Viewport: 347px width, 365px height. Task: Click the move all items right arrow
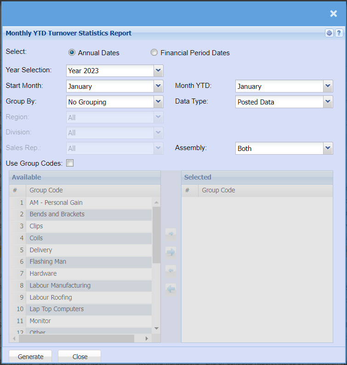coord(171,252)
